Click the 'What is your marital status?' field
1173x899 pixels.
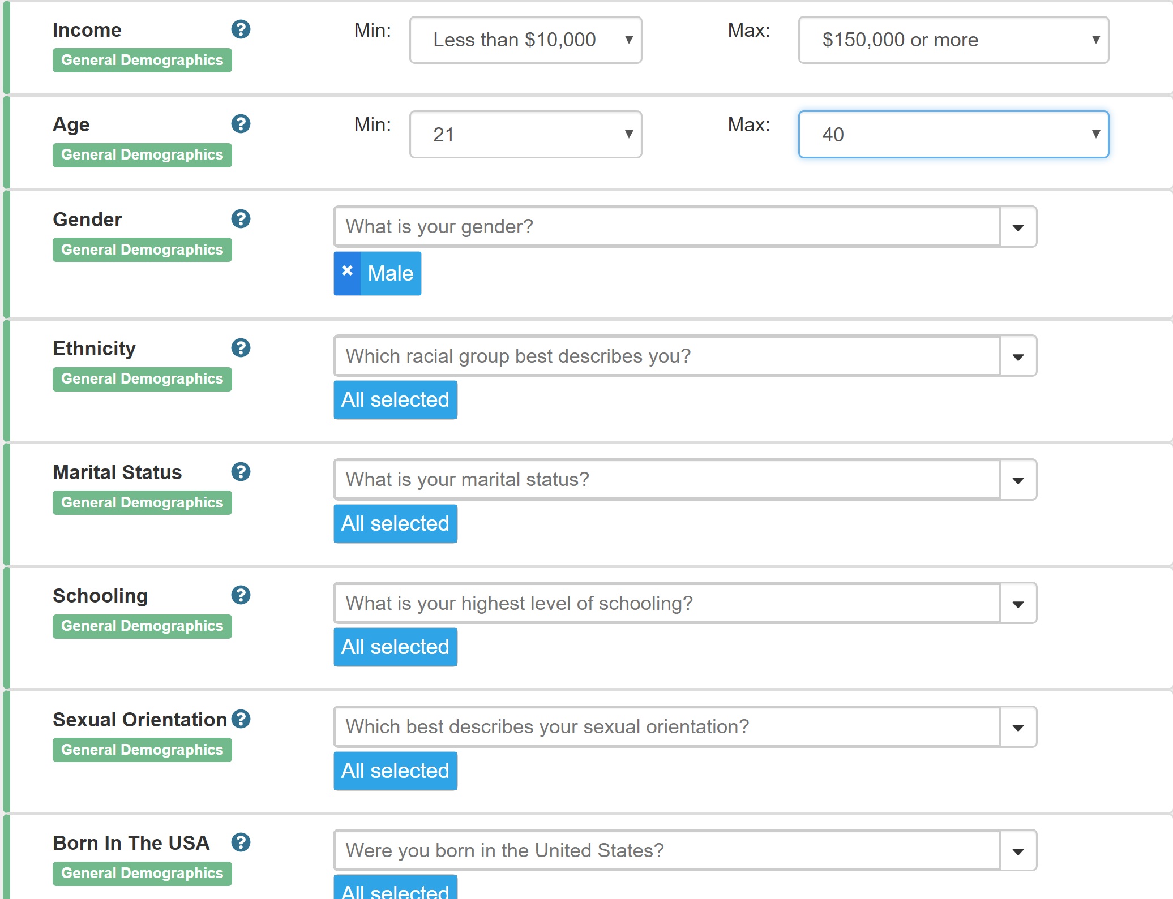point(667,480)
